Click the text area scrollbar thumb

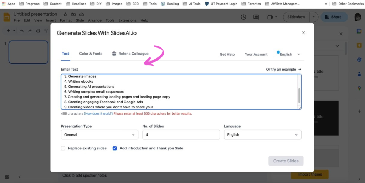299,96
